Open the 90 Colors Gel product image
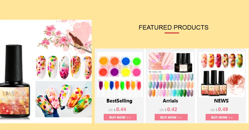Viewport: 249px width, 130px height. point(171,74)
